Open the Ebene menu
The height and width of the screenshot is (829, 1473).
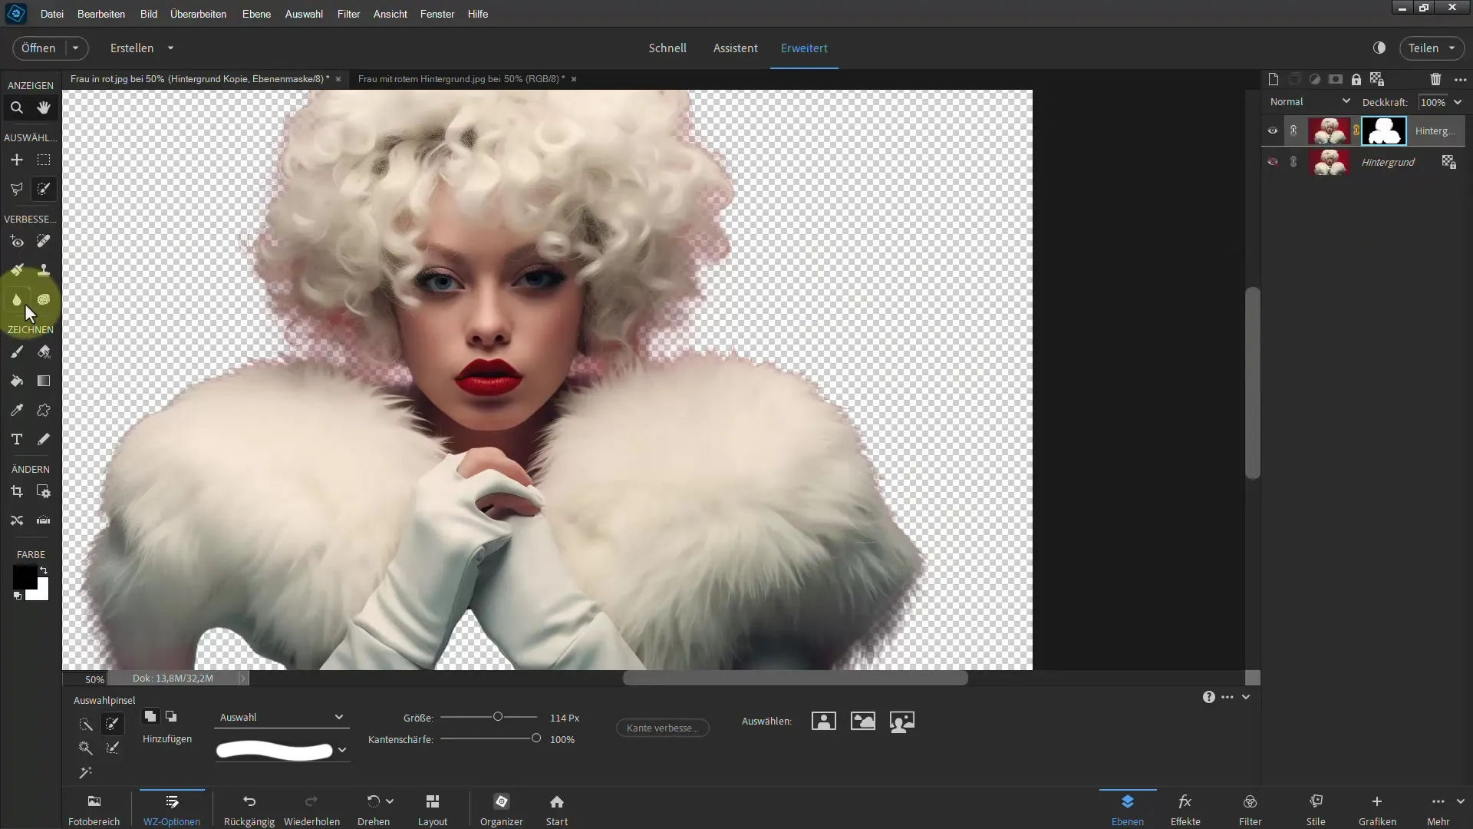click(256, 14)
